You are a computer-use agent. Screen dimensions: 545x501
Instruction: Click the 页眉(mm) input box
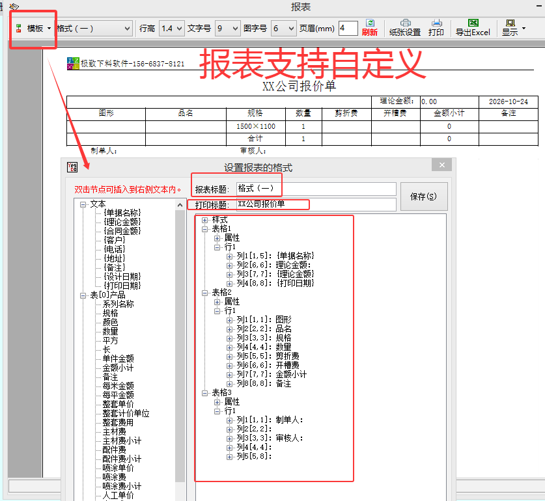[348, 29]
